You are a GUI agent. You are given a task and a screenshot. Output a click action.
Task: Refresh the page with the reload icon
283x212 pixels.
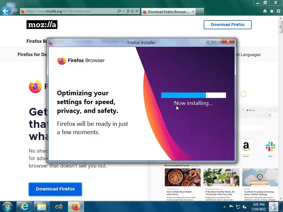pyautogui.click(x=132, y=11)
